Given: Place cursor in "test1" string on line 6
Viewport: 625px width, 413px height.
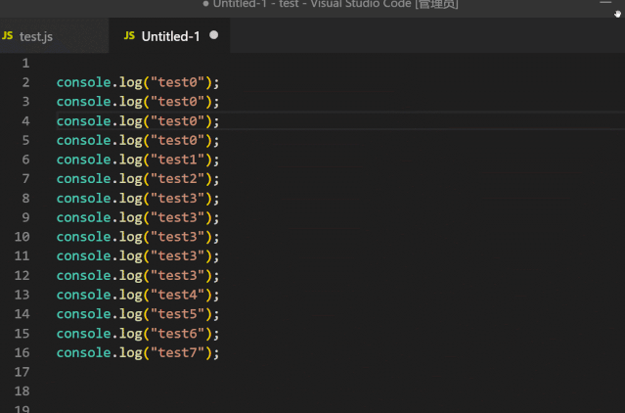Looking at the screenshot, I should 178,160.
